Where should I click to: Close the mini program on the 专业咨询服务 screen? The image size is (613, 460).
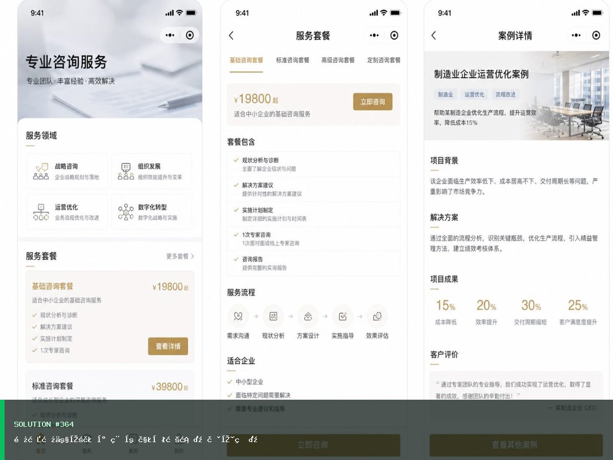click(190, 35)
